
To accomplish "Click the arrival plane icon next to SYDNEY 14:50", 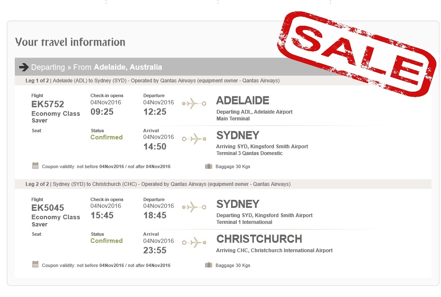I will tap(194, 139).
